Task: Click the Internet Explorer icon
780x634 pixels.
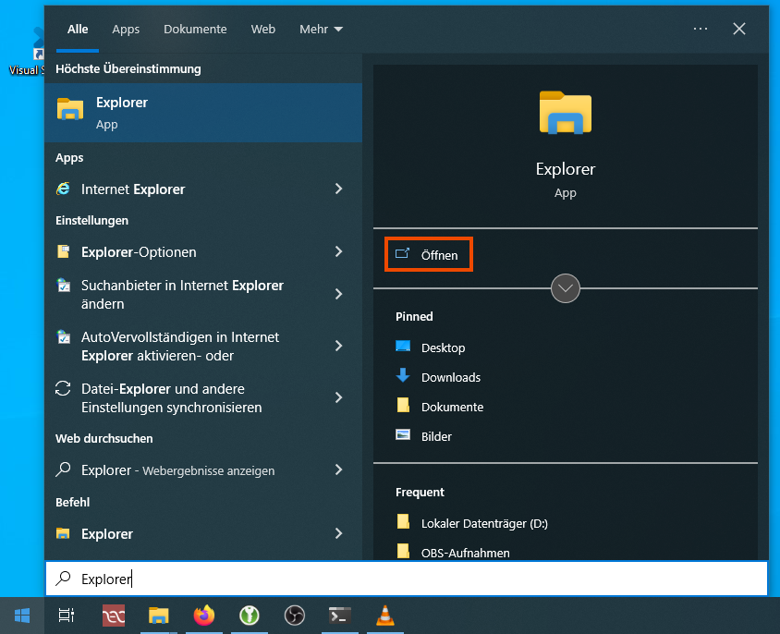Action: [x=63, y=189]
